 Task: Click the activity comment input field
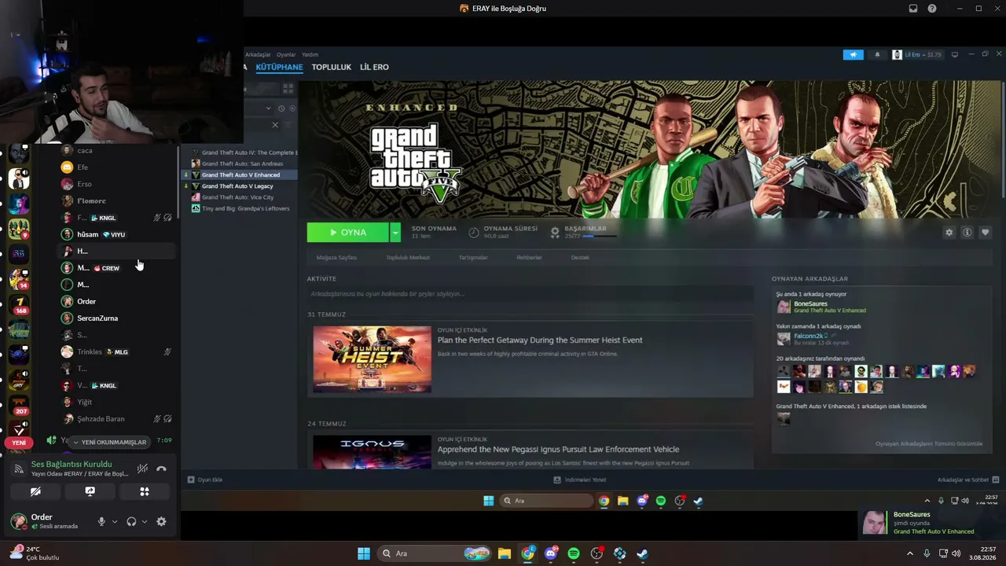point(530,294)
